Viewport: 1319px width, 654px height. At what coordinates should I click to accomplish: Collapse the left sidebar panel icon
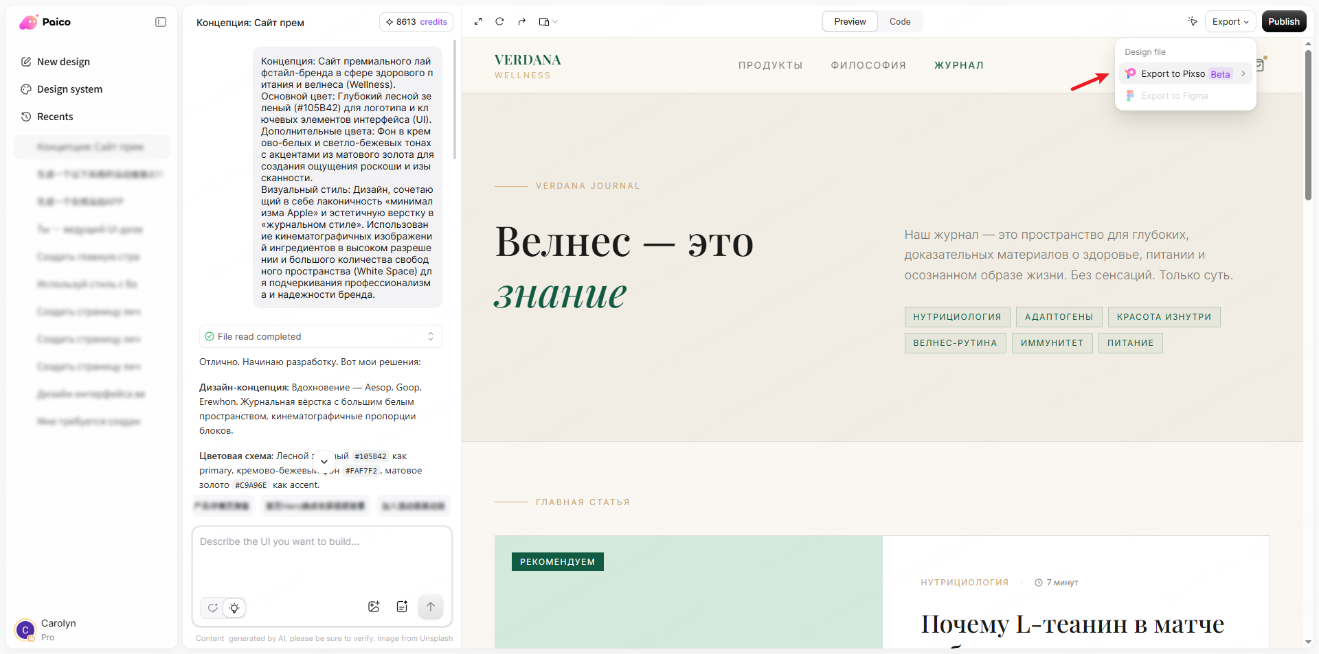click(x=161, y=22)
